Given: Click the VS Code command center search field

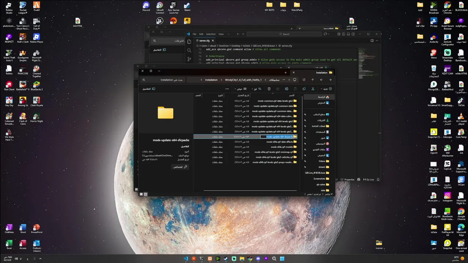Looking at the screenshot, I should [x=283, y=34].
